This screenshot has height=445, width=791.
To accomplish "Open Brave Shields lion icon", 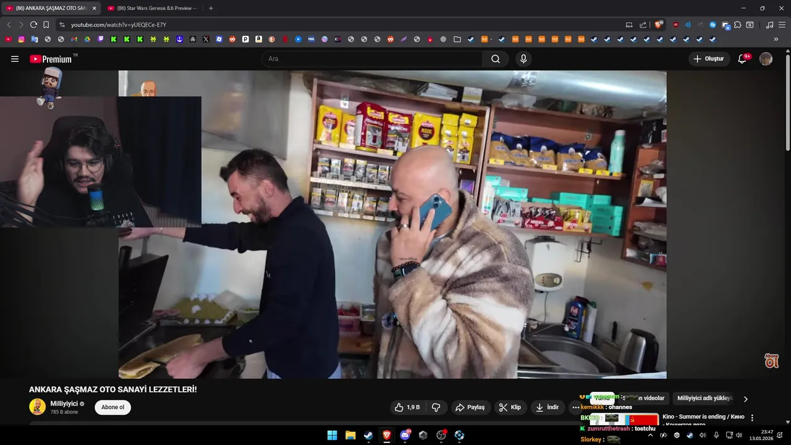I will pyautogui.click(x=658, y=25).
